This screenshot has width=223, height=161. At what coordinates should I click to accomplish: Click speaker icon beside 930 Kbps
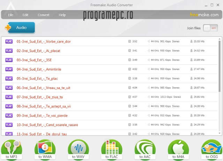[x=148, y=51]
